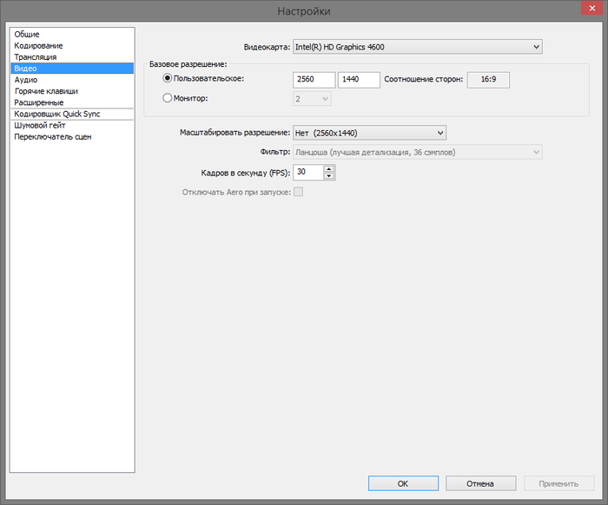Expand the Видеокарта dropdown
The width and height of the screenshot is (608, 505).
[417, 46]
